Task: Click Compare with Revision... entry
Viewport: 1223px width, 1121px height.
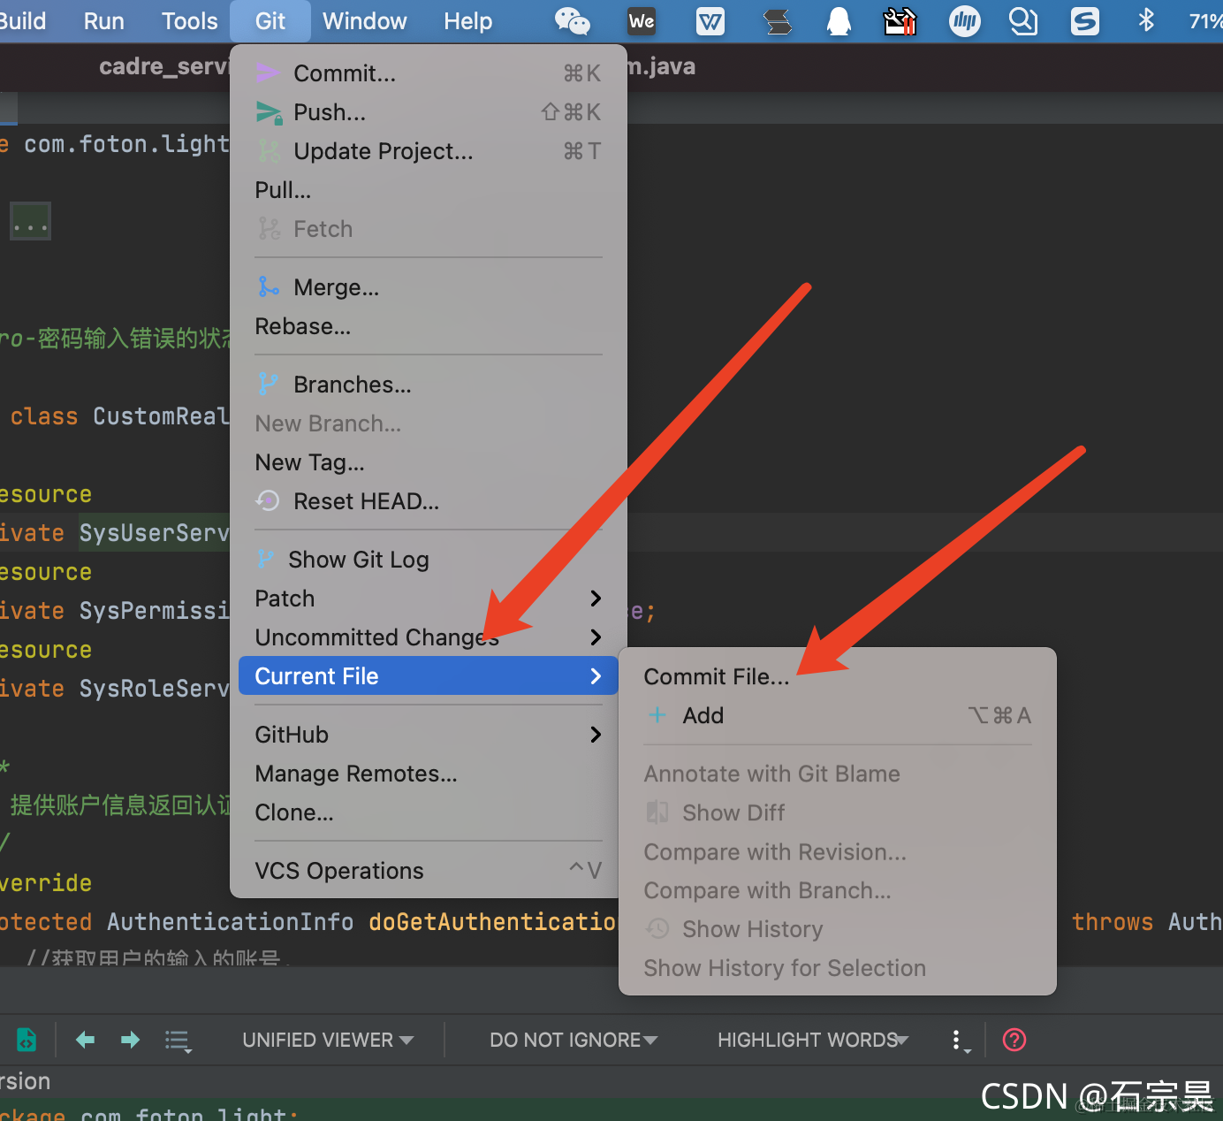Action: [838, 851]
